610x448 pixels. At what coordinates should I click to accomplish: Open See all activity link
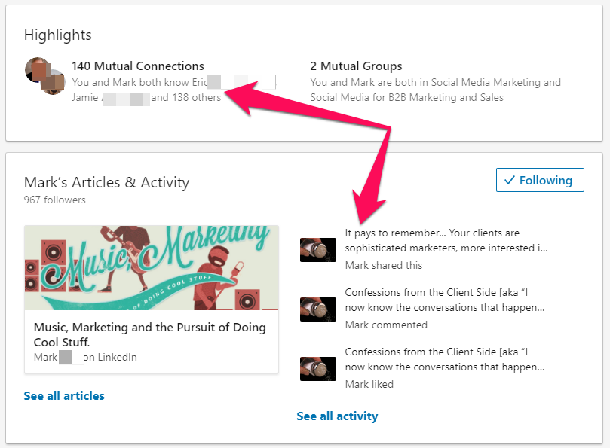point(337,416)
